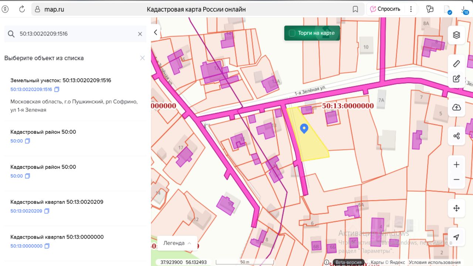Open the share map button
Image resolution: width=473 pixels, height=266 pixels.
(456, 136)
